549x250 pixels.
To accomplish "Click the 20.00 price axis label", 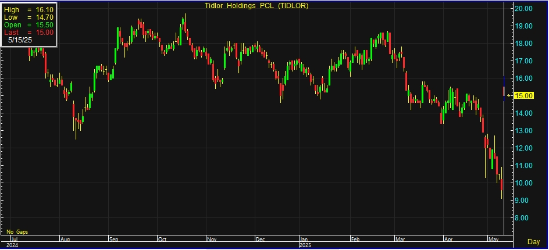I will click(x=524, y=8).
